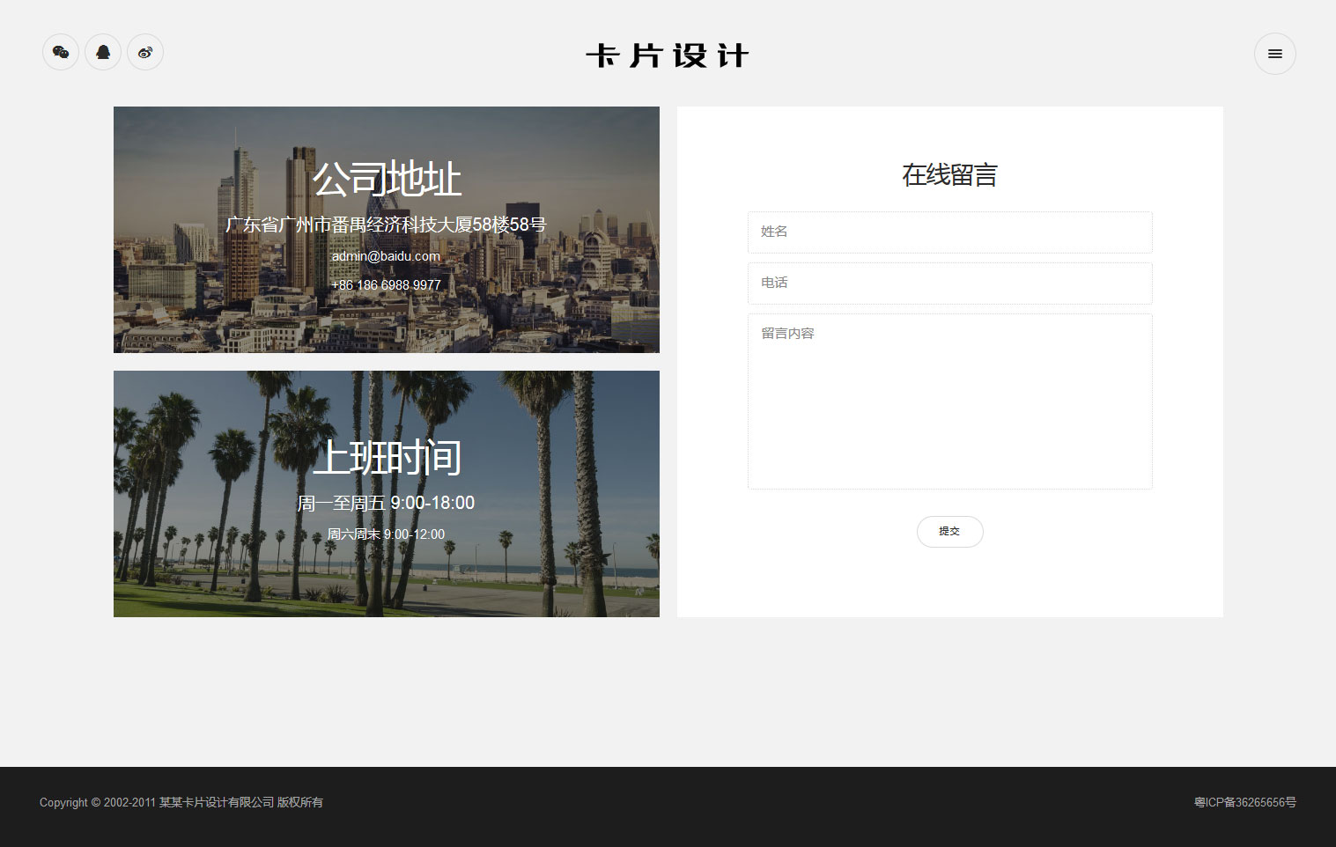
Task: Click the +86 186 6988 9977 phone number
Action: (386, 285)
